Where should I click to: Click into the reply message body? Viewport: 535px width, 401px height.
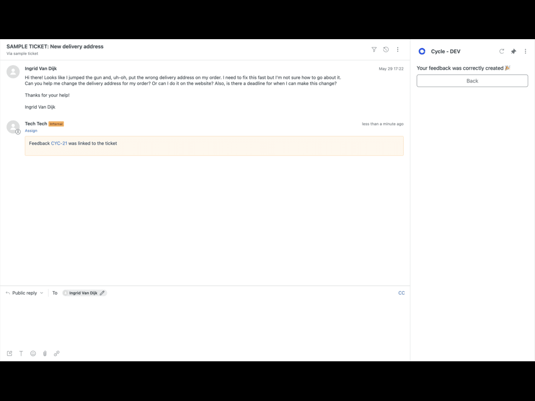[x=204, y=321]
